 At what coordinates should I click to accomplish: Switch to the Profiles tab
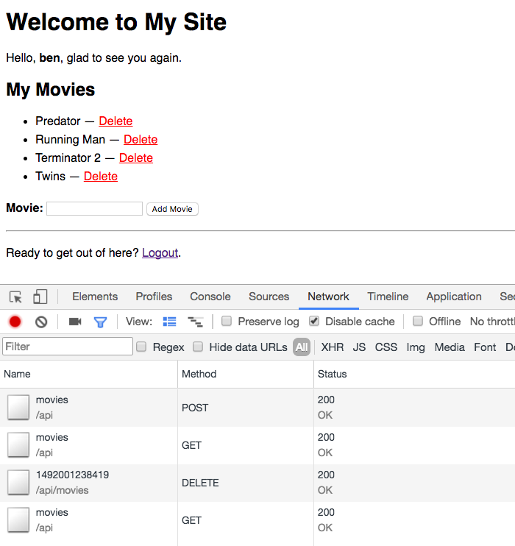point(154,297)
